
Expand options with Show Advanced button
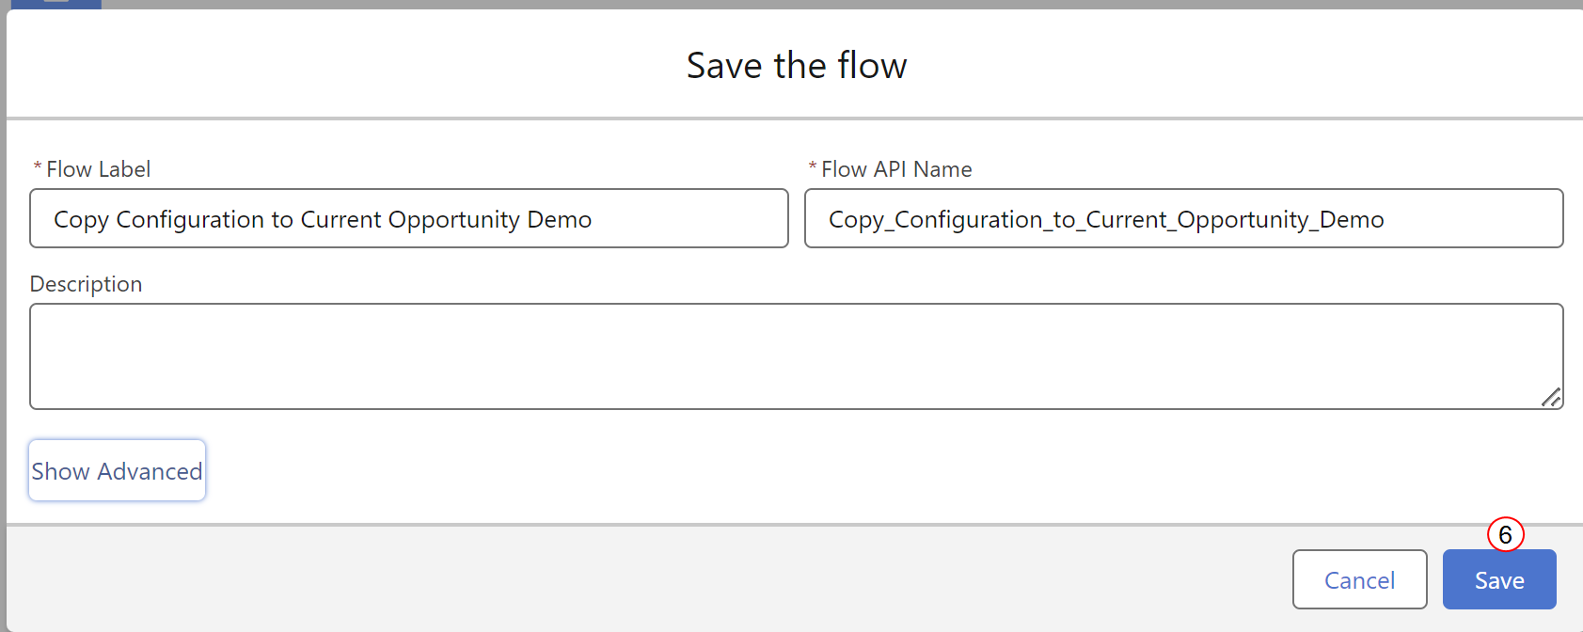tap(117, 470)
